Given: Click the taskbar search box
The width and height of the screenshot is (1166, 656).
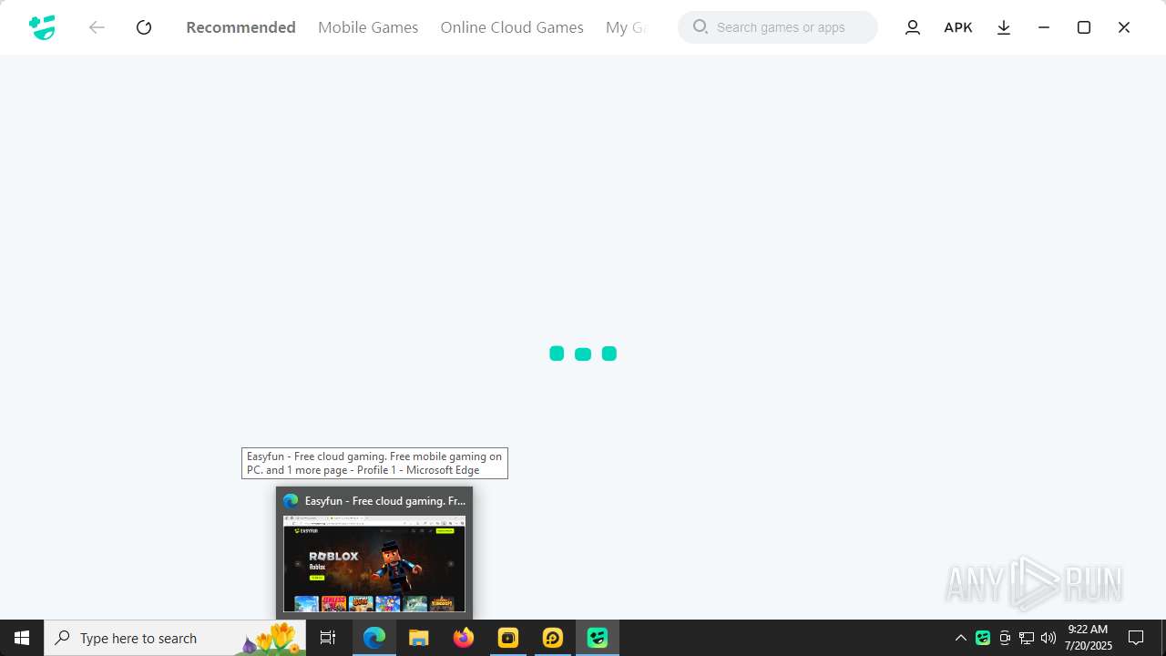Looking at the screenshot, I should tap(175, 638).
